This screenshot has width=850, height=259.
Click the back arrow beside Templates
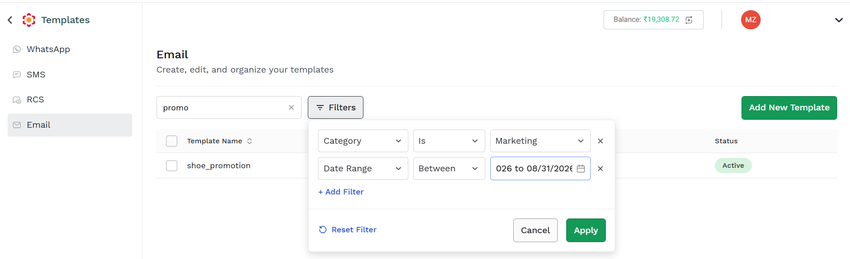(10, 20)
